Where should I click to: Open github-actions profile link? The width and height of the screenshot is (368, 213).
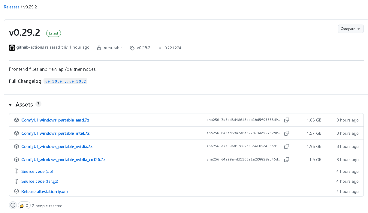(30, 47)
